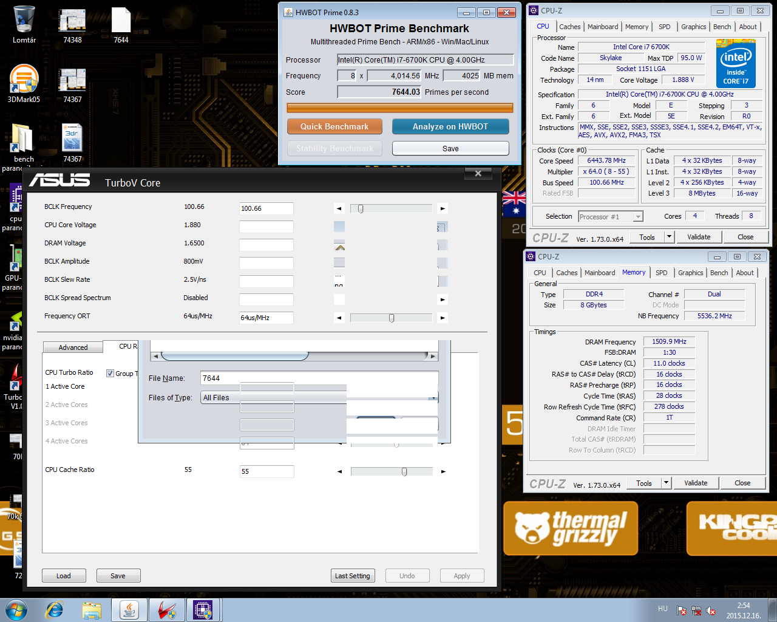Screen dimensions: 777x622
Task: Open the Processor #1 selection combo box
Action: pos(611,217)
